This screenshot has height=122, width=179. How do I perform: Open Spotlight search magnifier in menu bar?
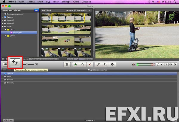[175, 1]
